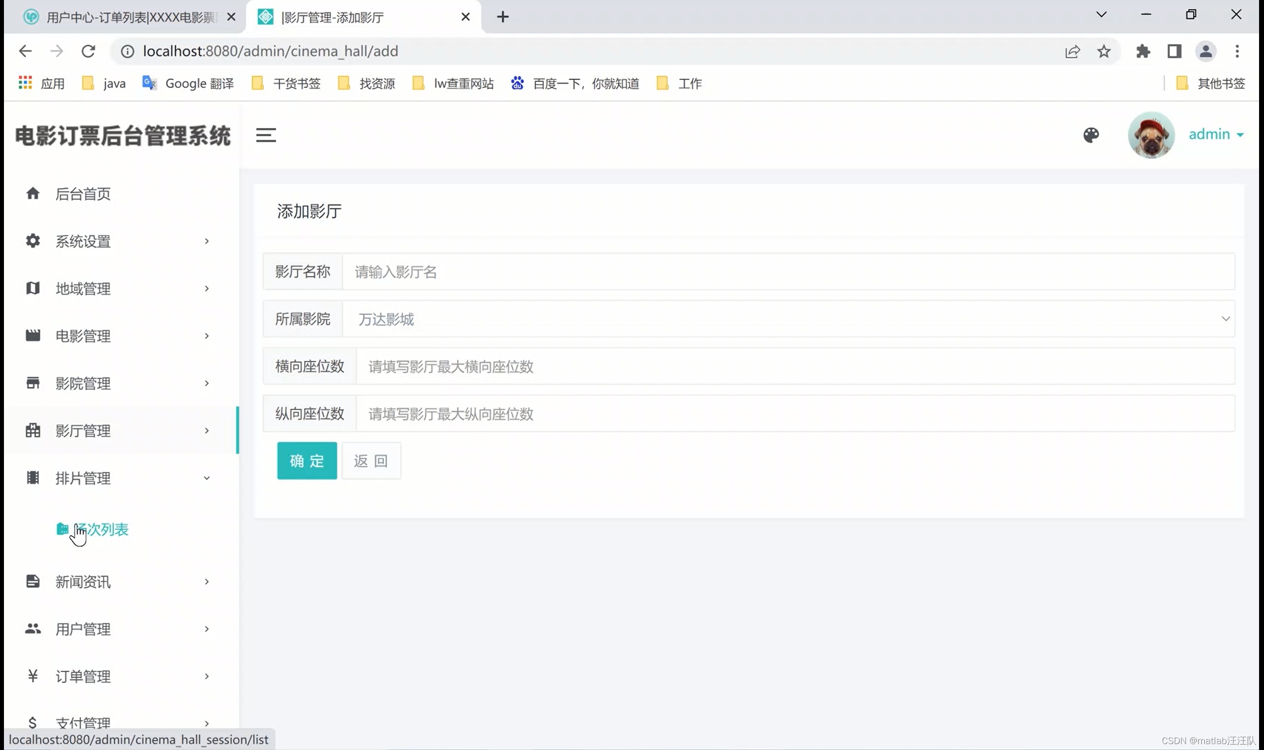This screenshot has width=1264, height=750.
Task: Open browser extensions puzzle icon
Action: pyautogui.click(x=1143, y=51)
